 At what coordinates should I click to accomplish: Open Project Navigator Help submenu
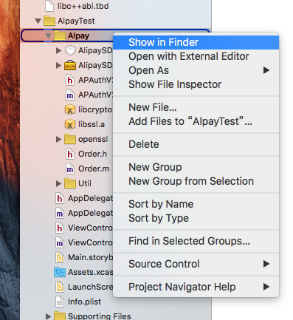click(x=196, y=287)
